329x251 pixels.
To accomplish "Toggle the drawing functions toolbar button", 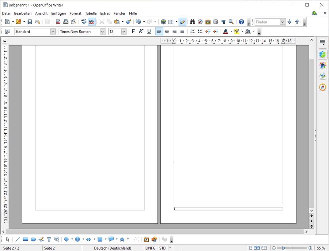I will (182, 22).
